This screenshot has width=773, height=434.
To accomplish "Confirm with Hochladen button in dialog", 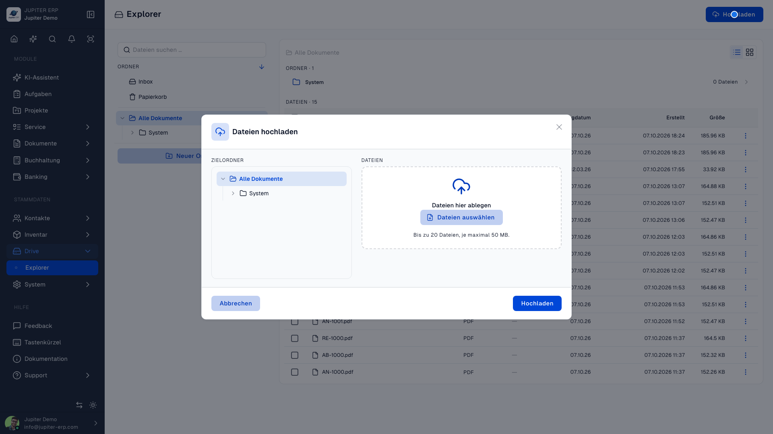I will [537, 303].
